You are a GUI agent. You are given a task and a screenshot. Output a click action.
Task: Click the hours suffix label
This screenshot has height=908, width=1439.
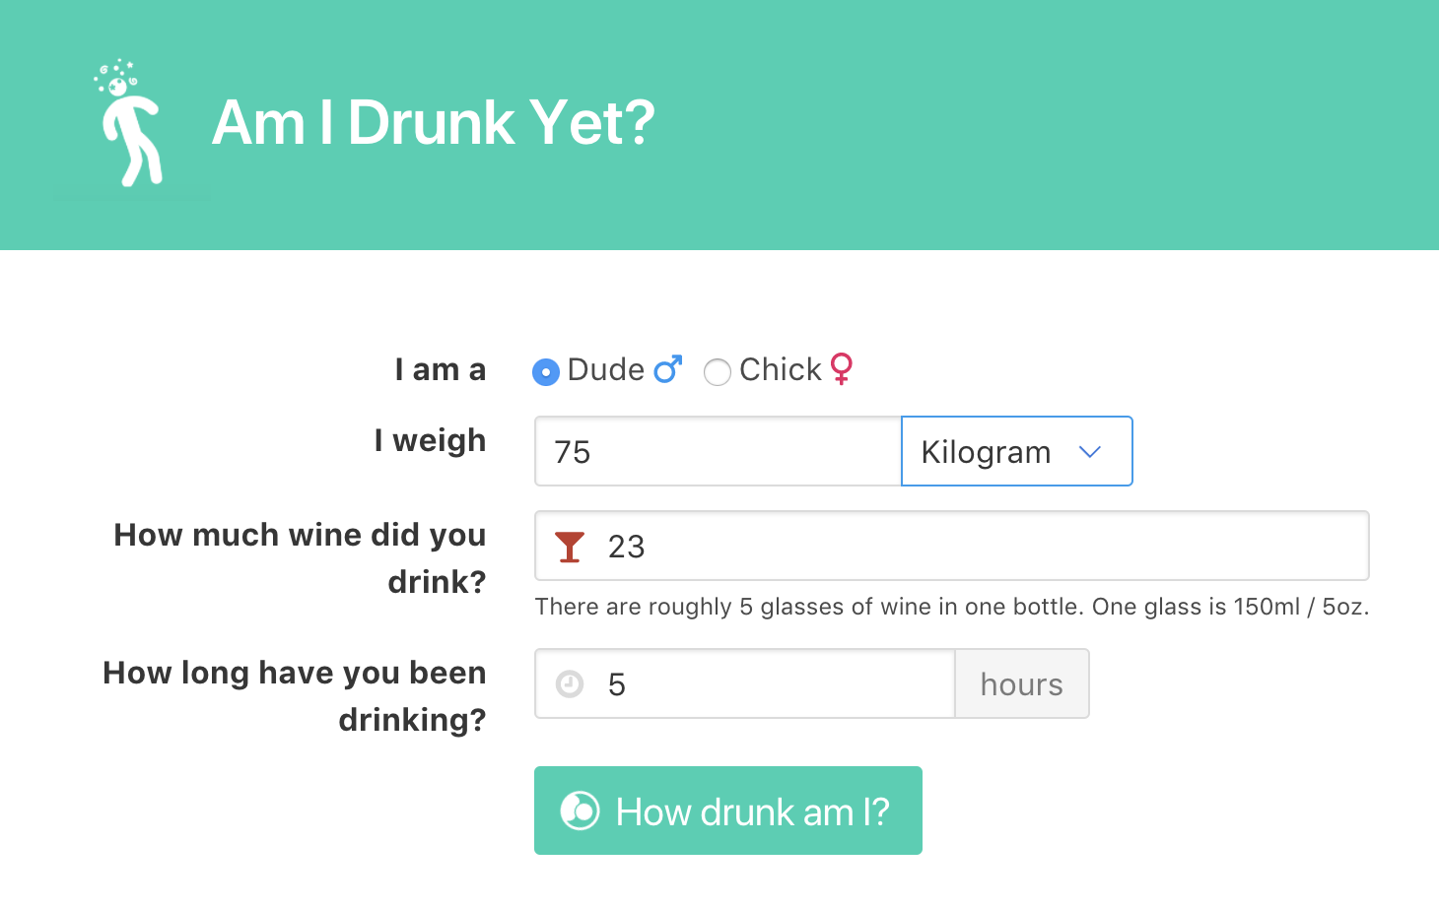[x=1021, y=683]
